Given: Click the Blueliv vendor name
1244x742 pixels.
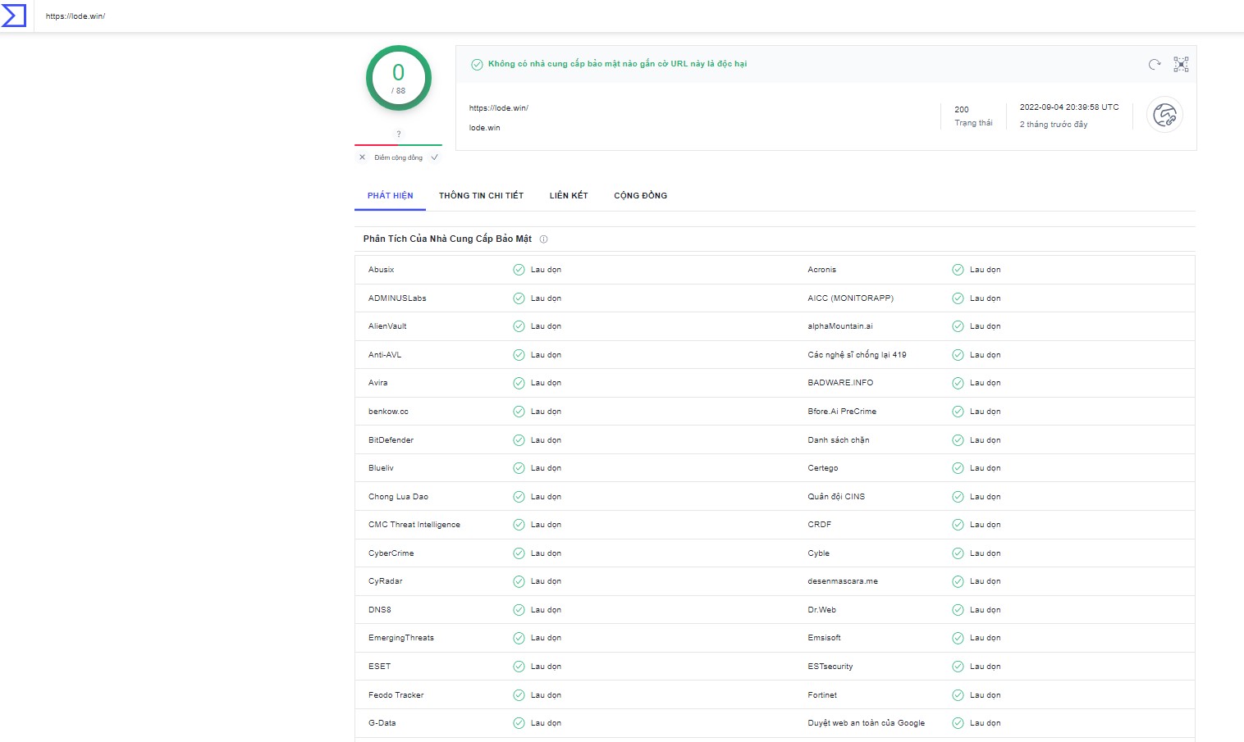Looking at the screenshot, I should (382, 468).
